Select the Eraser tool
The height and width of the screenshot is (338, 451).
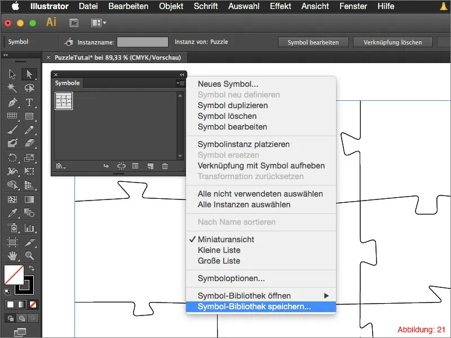[29, 143]
